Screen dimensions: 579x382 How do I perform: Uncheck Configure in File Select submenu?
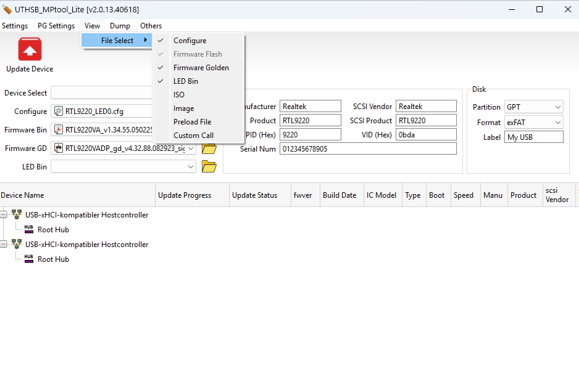pos(190,41)
